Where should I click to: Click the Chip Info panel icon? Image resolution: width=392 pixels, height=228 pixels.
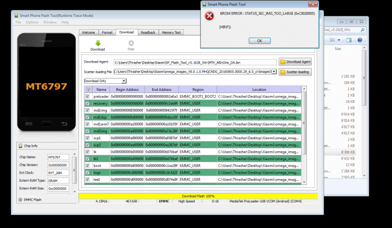20,146
